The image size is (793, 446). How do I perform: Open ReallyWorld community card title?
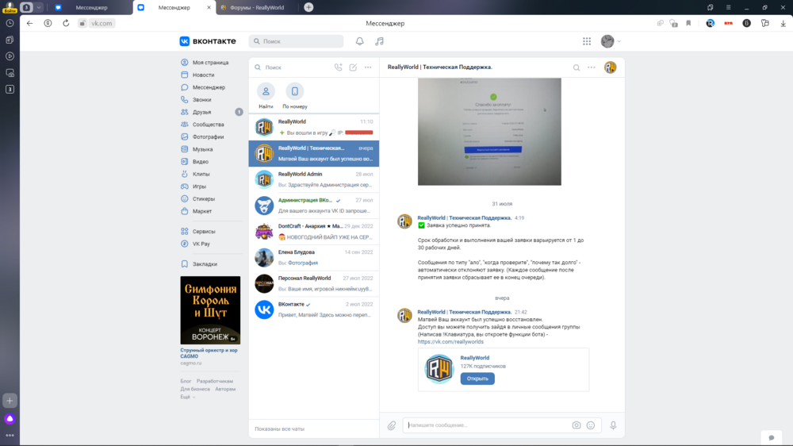475,358
